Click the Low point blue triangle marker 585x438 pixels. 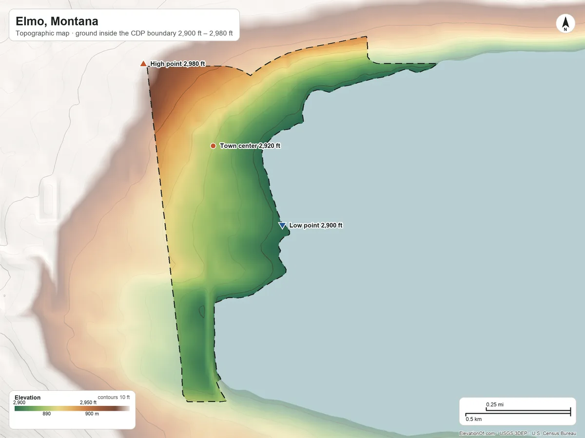click(282, 225)
